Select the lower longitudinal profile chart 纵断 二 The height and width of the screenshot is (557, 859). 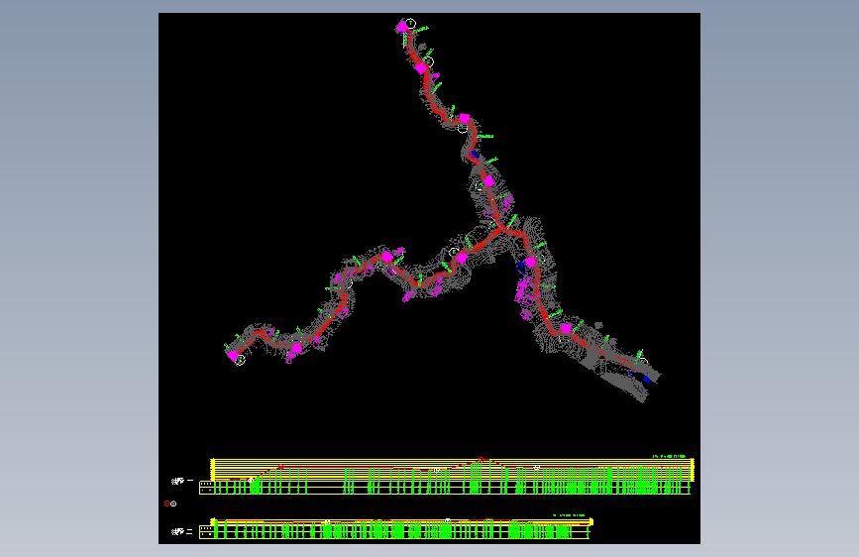396,528
